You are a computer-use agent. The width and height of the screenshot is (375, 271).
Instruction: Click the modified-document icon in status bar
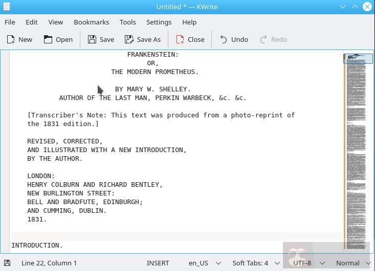pyautogui.click(x=7, y=263)
